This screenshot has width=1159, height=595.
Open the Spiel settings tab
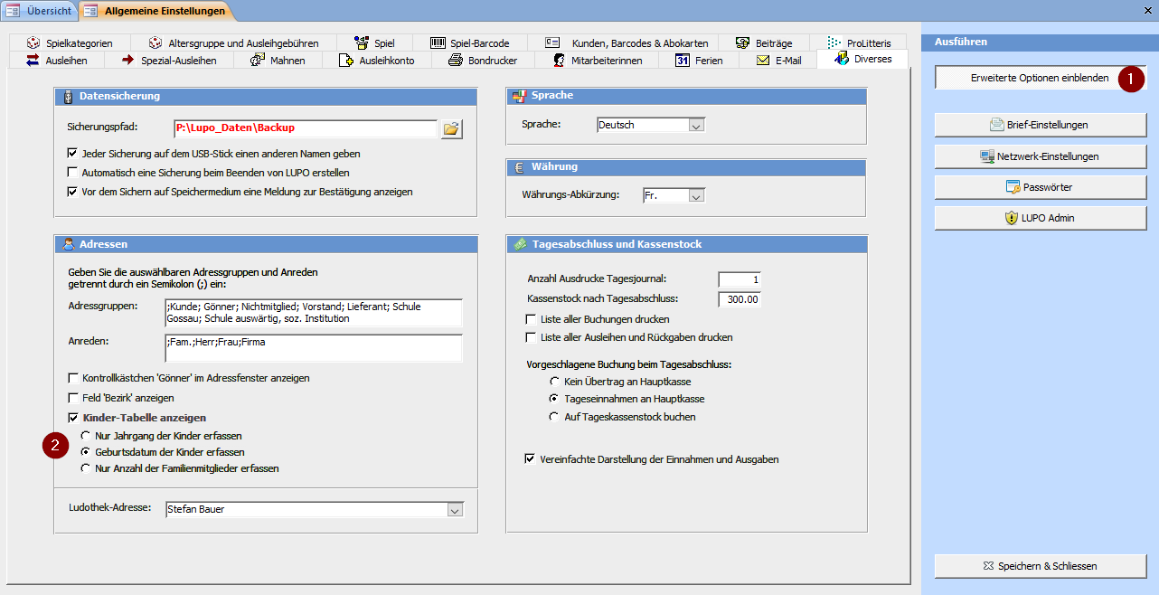coord(377,42)
